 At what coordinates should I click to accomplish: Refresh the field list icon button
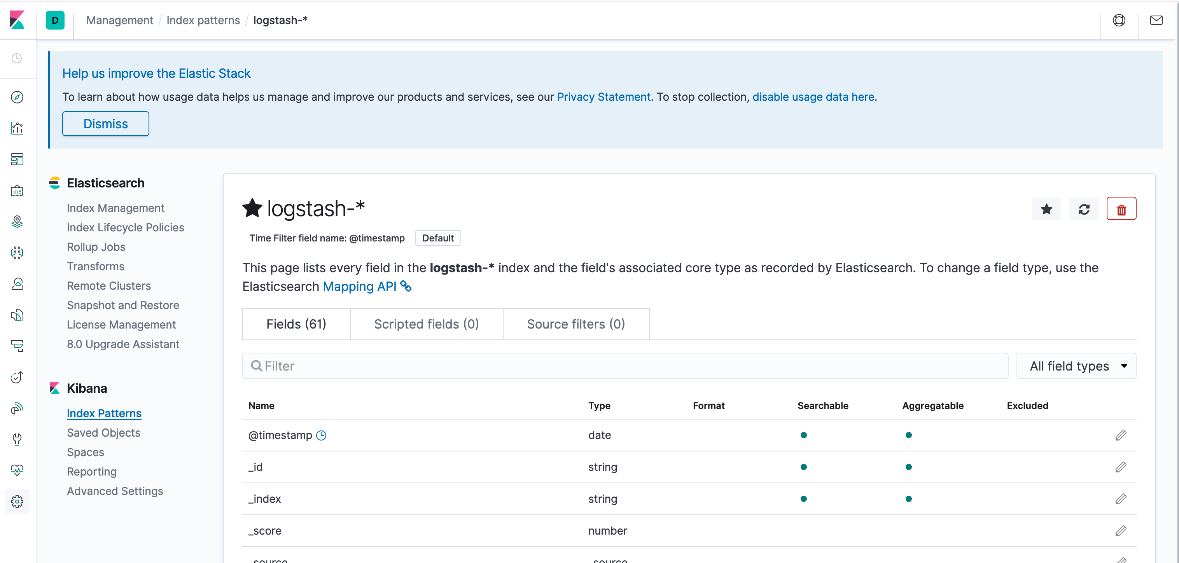coord(1084,209)
